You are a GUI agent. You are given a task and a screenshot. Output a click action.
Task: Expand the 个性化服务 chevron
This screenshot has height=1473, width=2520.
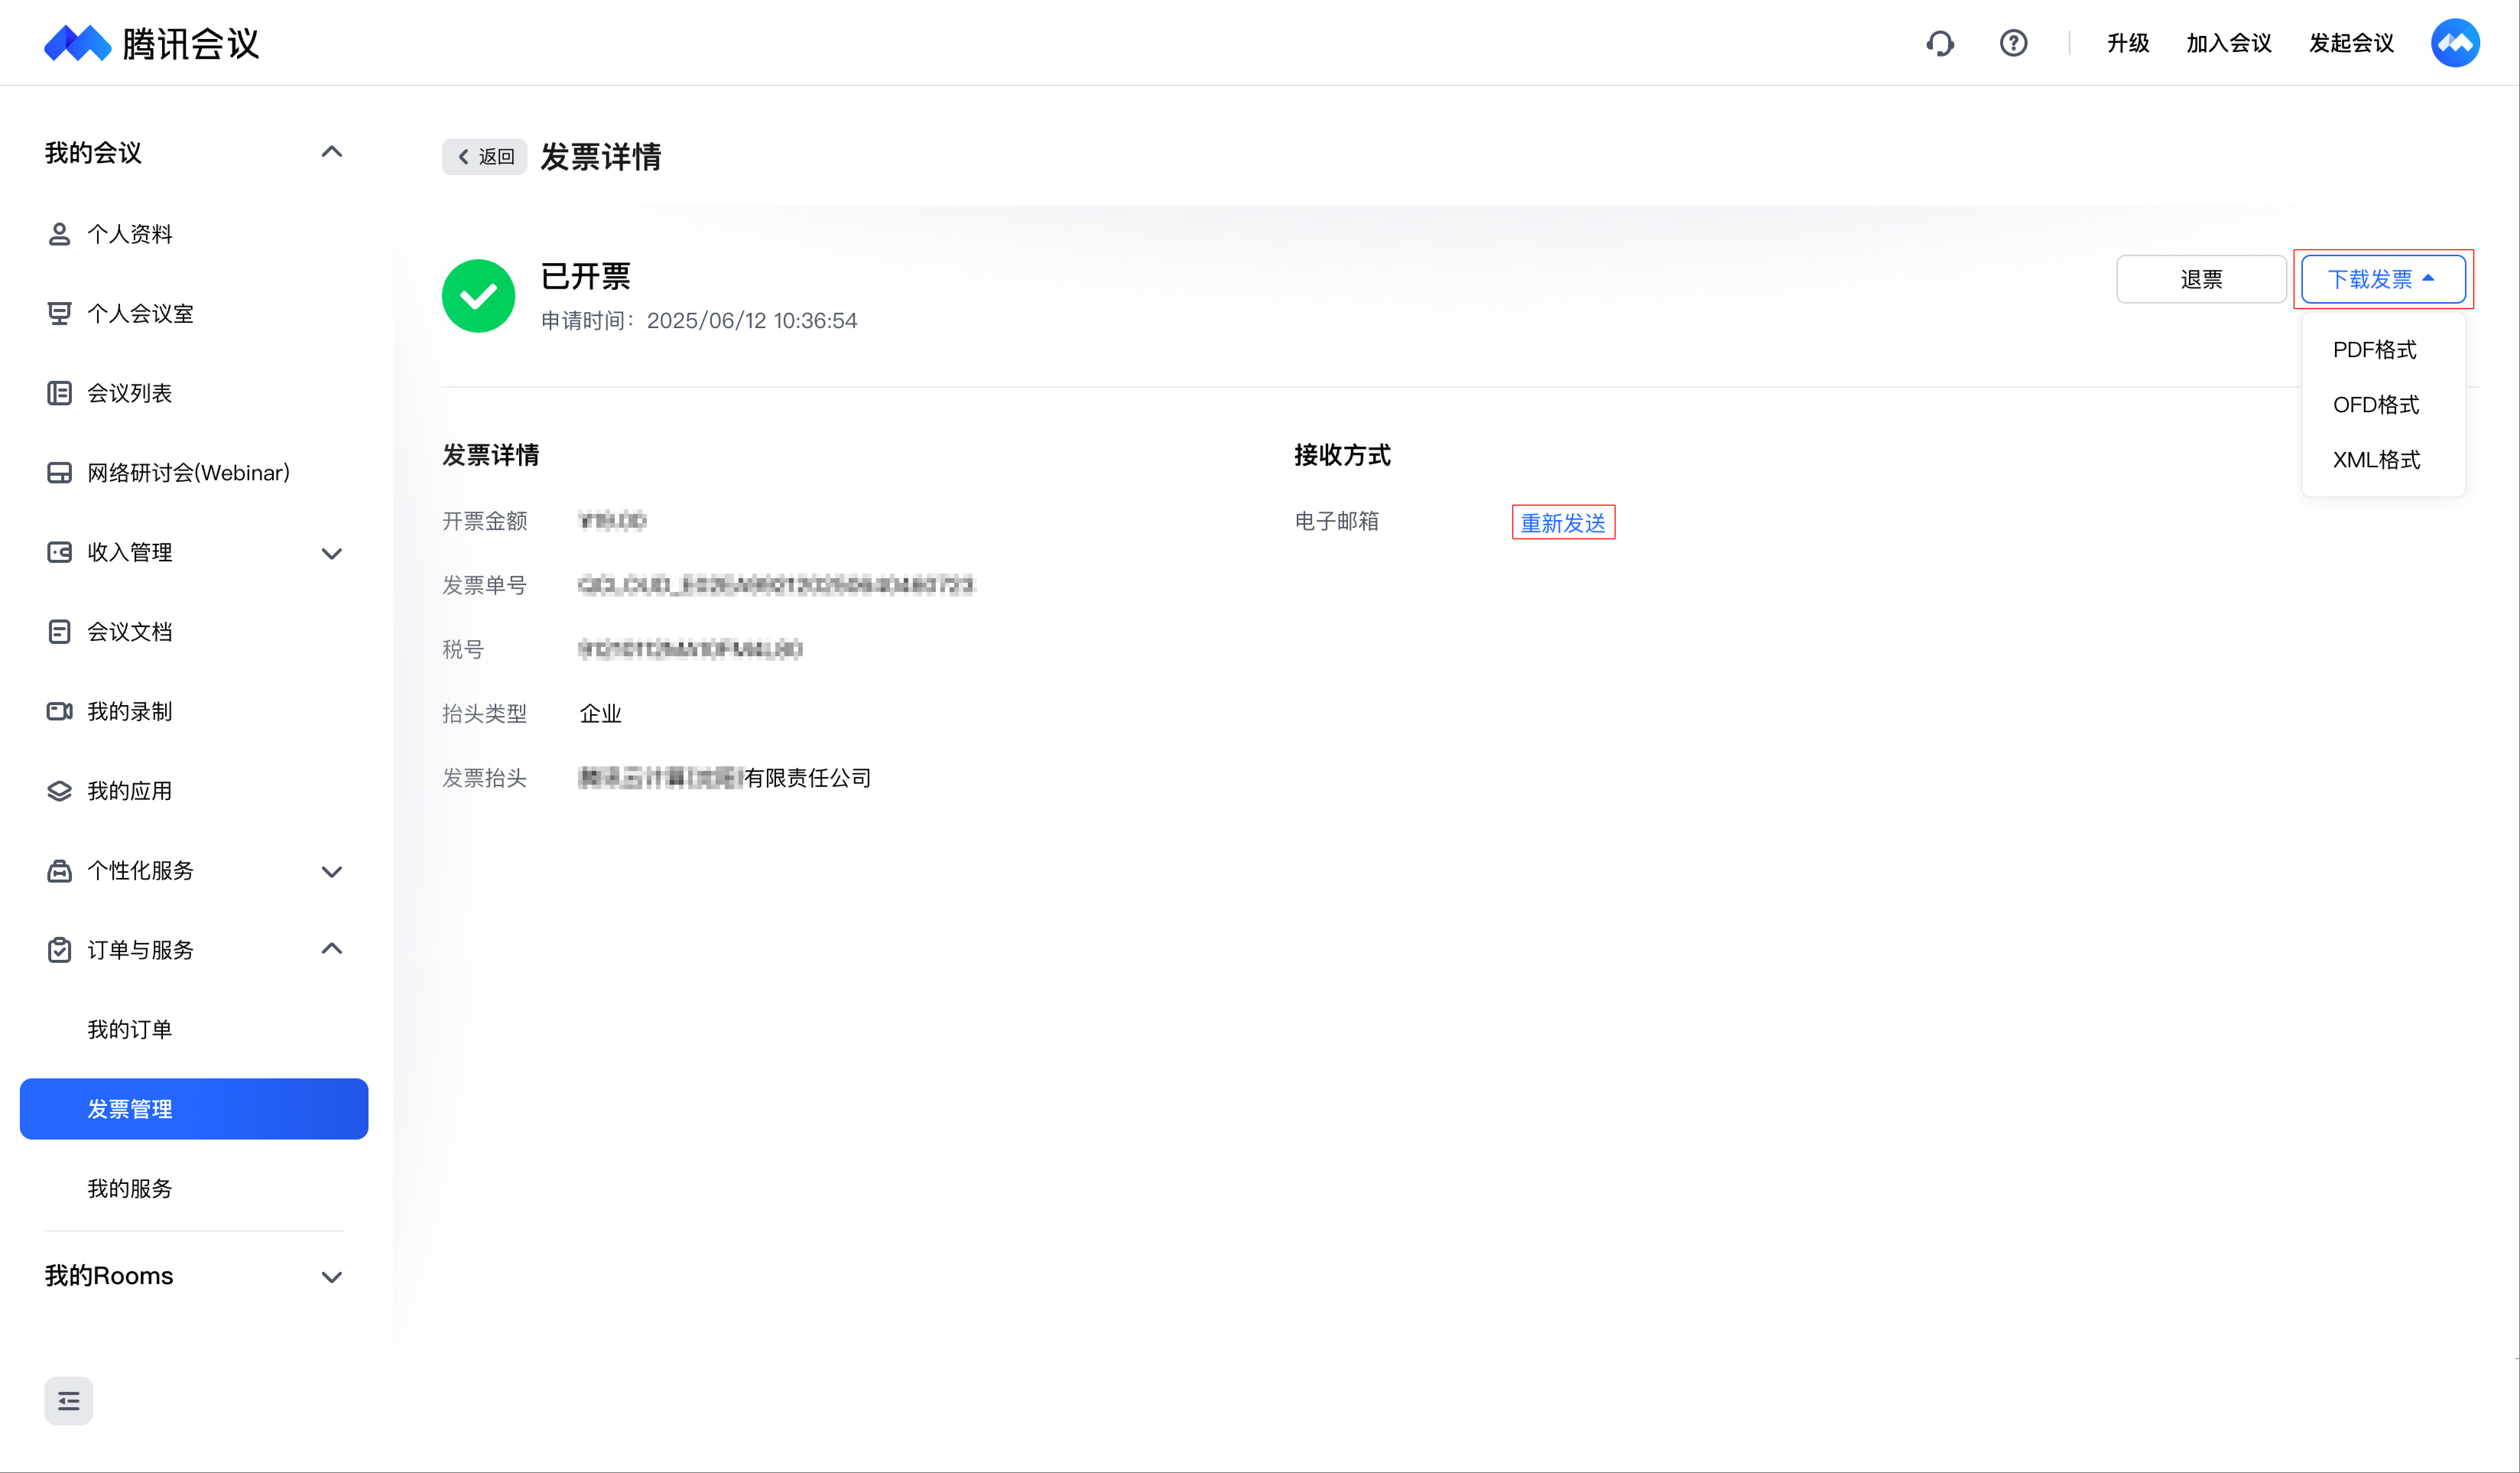pyautogui.click(x=331, y=871)
